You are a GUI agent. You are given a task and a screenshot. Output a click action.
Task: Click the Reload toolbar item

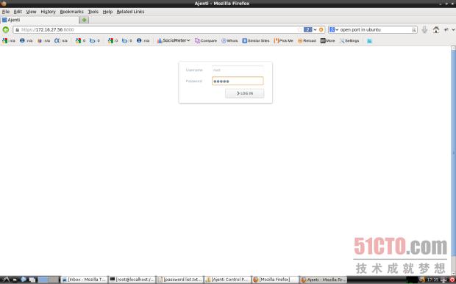point(307,41)
